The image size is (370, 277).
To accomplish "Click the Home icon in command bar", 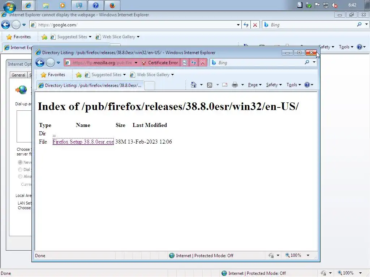I will (194, 85).
